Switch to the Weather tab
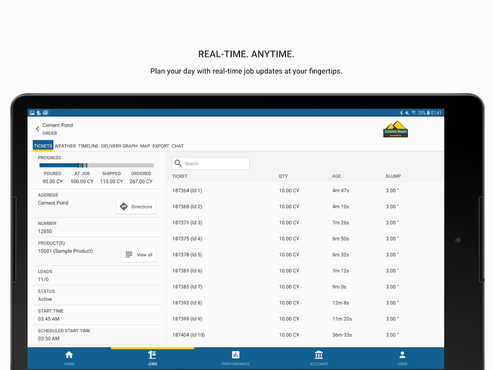493x370 pixels. click(x=65, y=146)
